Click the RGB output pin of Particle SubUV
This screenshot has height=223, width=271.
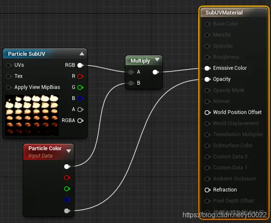point(80,65)
